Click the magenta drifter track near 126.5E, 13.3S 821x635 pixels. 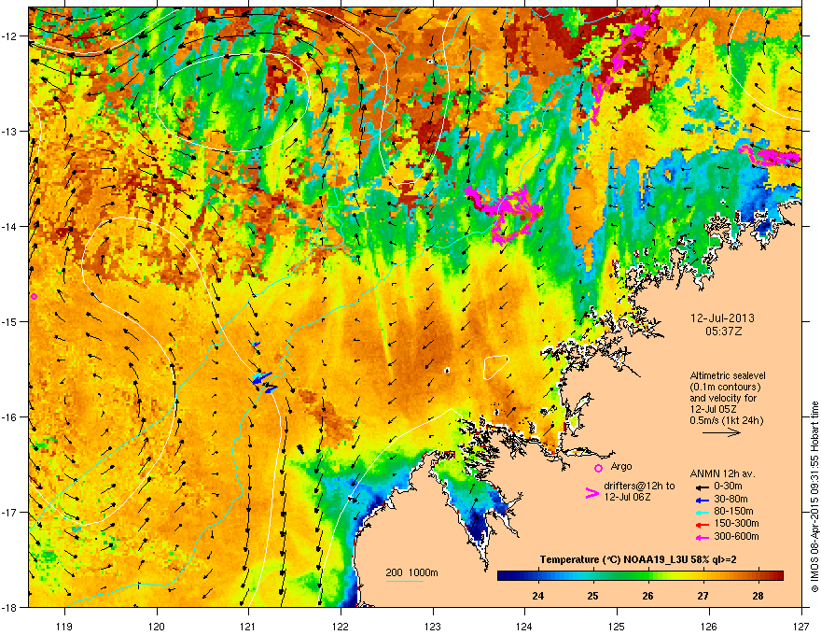coord(770,156)
